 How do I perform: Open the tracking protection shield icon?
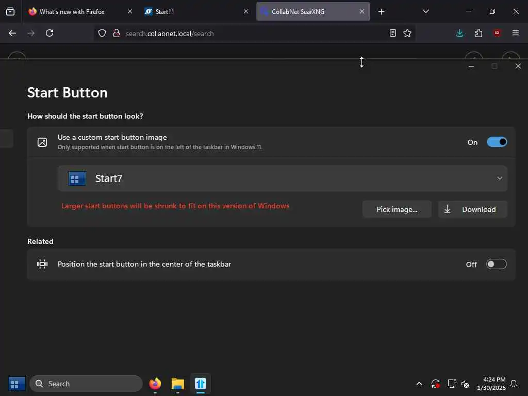pyautogui.click(x=102, y=33)
